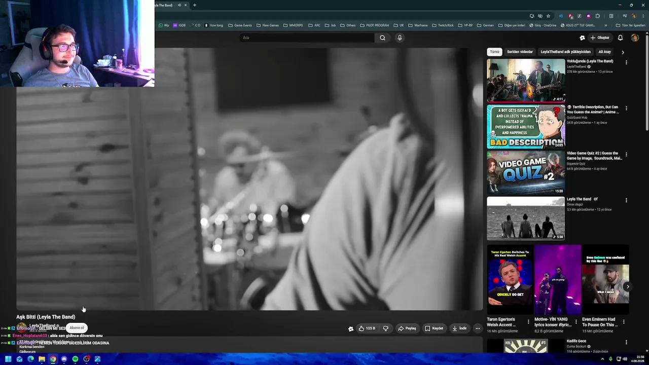
Task: Open the WhatsApp Wp bookmark
Action: click(x=164, y=25)
